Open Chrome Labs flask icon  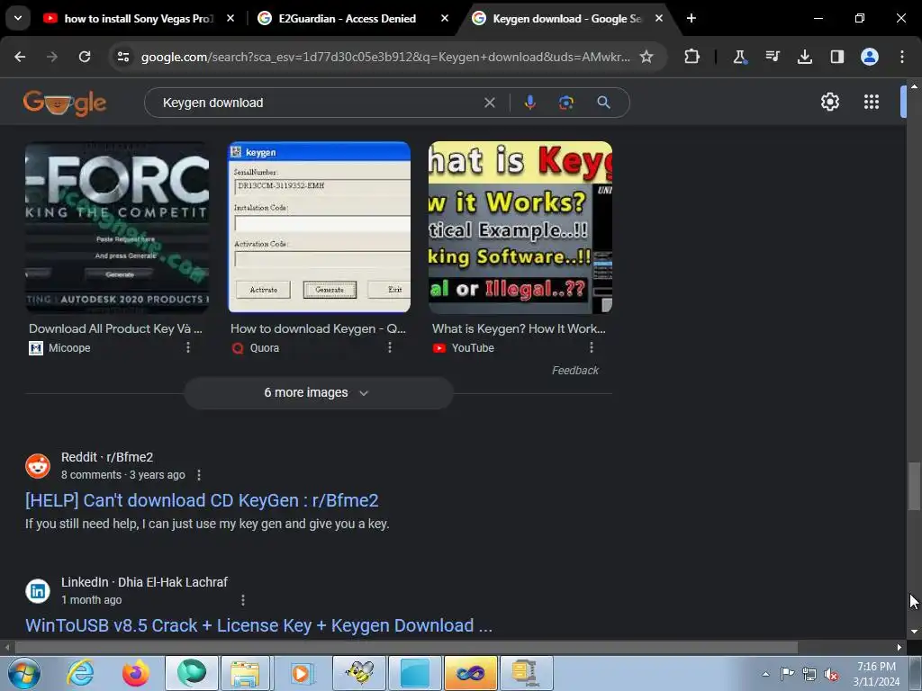739,57
